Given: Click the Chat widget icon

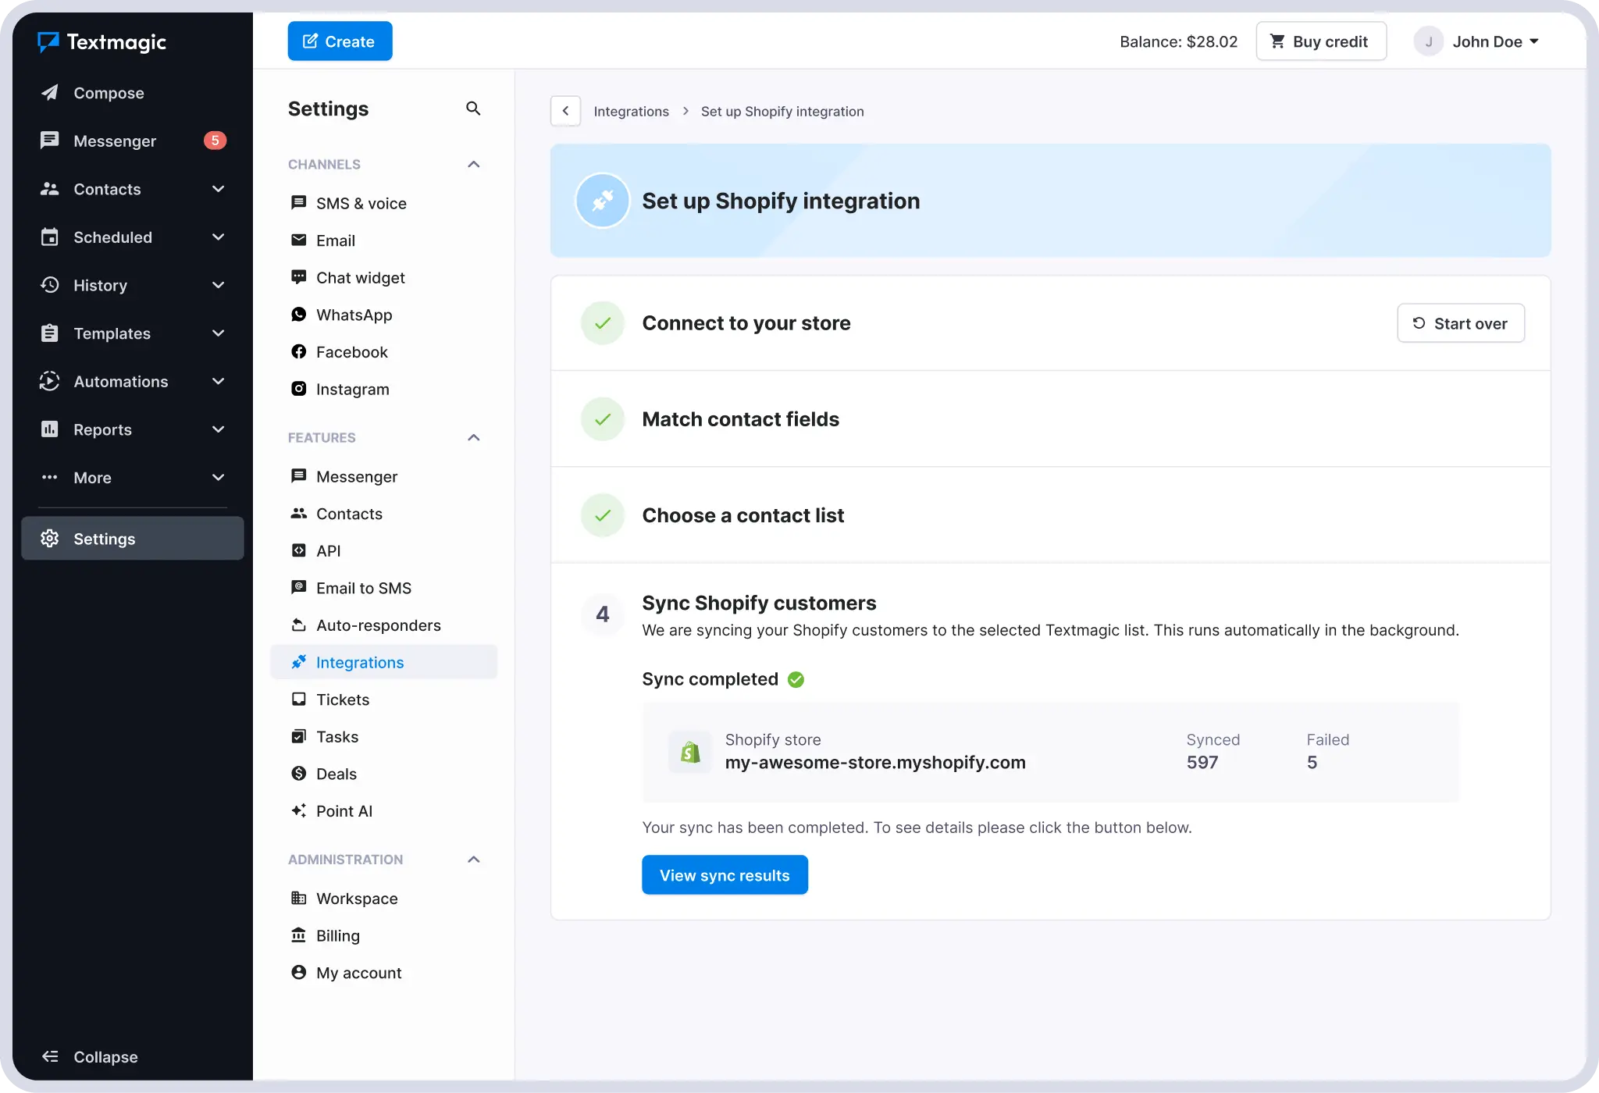Looking at the screenshot, I should 298,277.
